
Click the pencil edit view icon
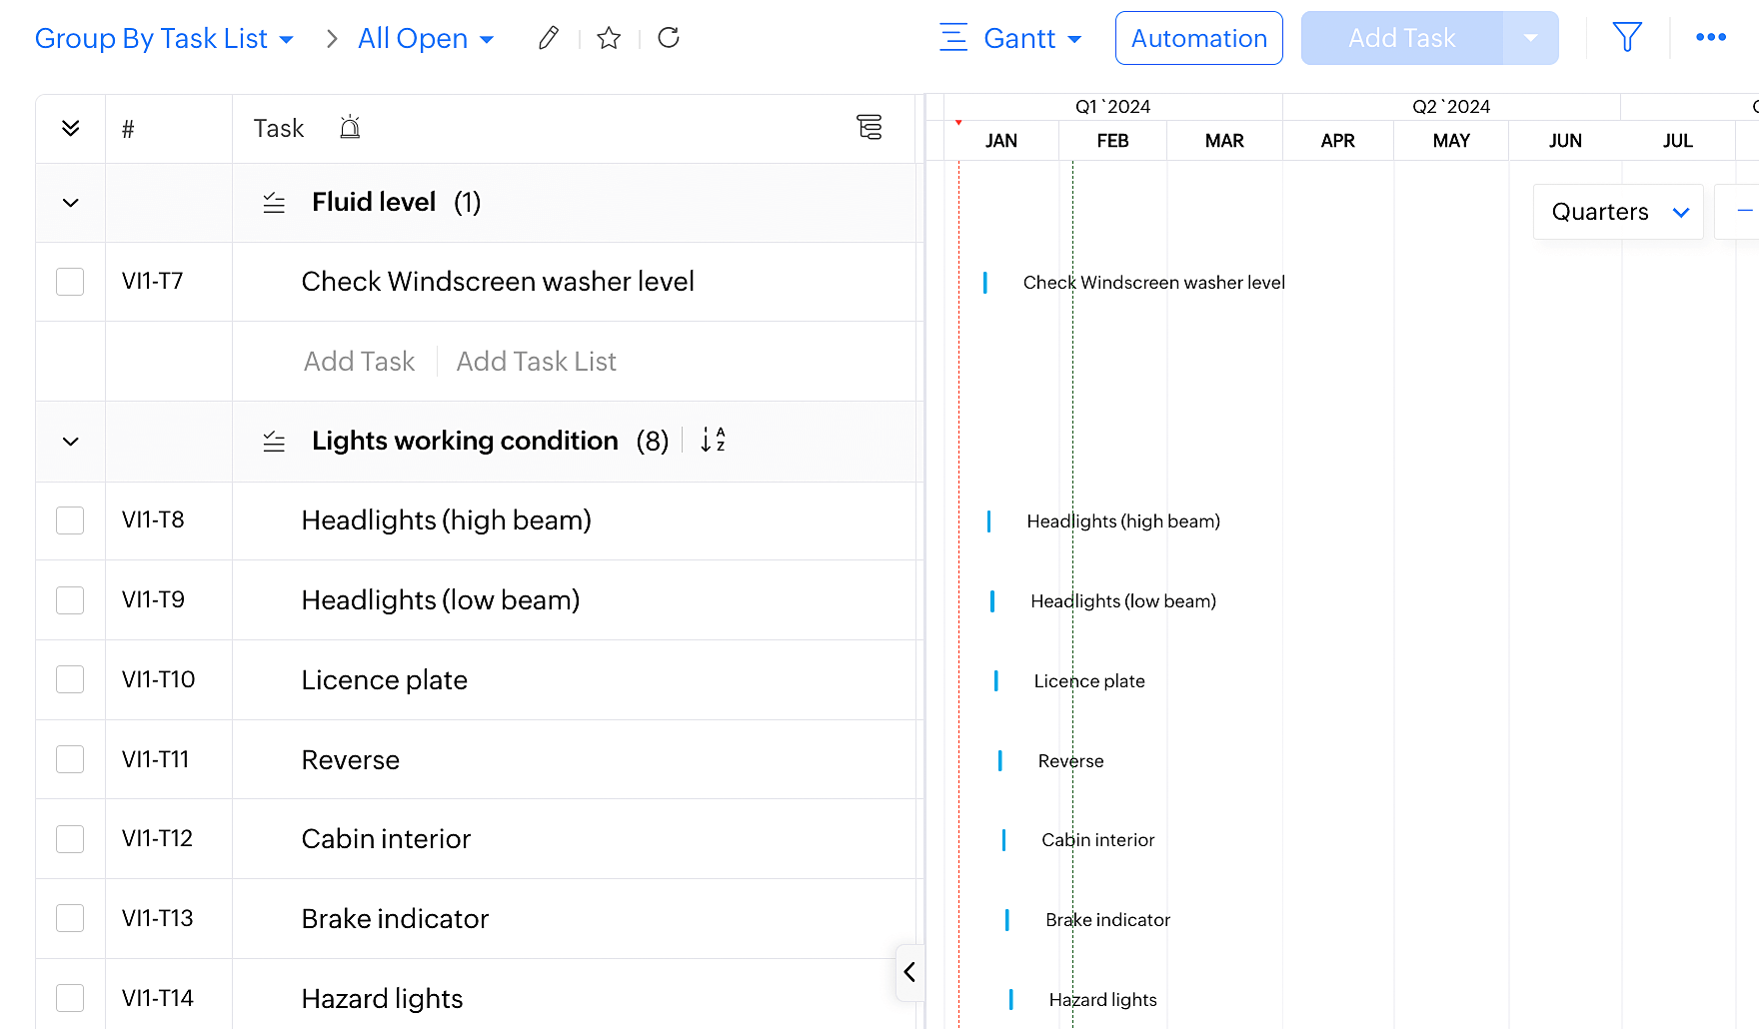coord(548,38)
